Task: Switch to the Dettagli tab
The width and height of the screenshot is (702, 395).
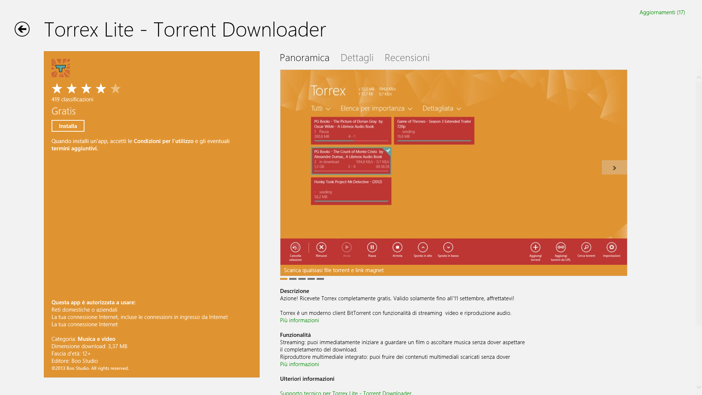Action: [357, 58]
